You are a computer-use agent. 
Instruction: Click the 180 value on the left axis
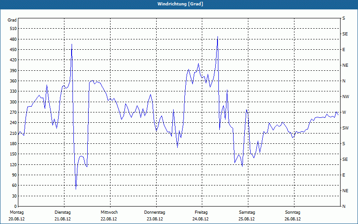click(x=13, y=144)
